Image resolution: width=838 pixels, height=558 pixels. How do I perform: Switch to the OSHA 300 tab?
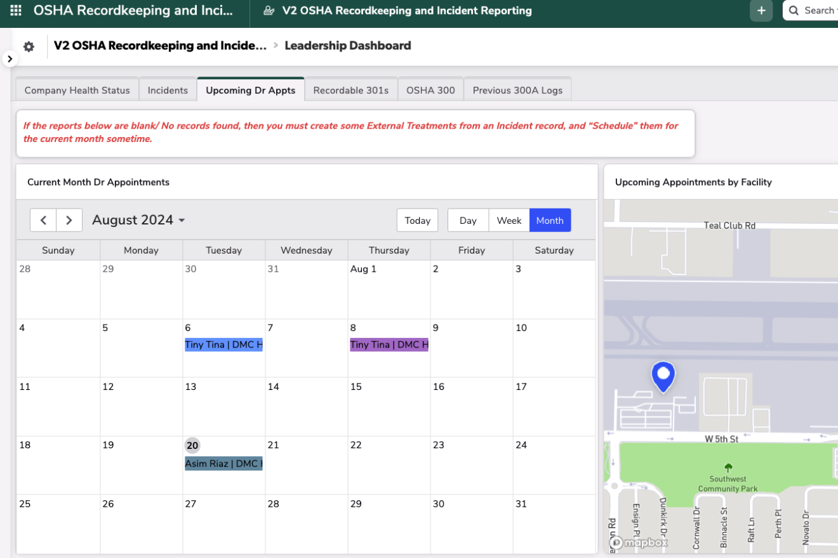(430, 90)
